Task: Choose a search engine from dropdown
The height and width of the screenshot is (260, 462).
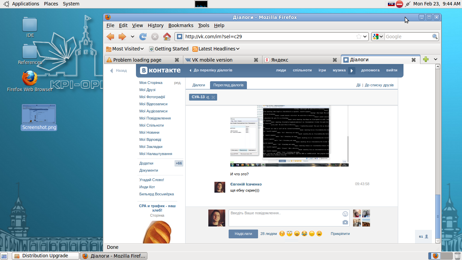Action: 378,37
